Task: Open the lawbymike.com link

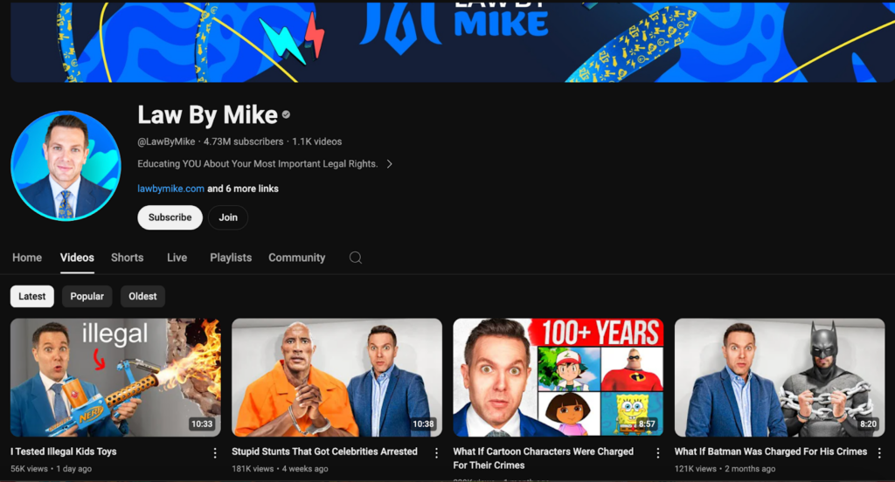Action: [x=170, y=189]
